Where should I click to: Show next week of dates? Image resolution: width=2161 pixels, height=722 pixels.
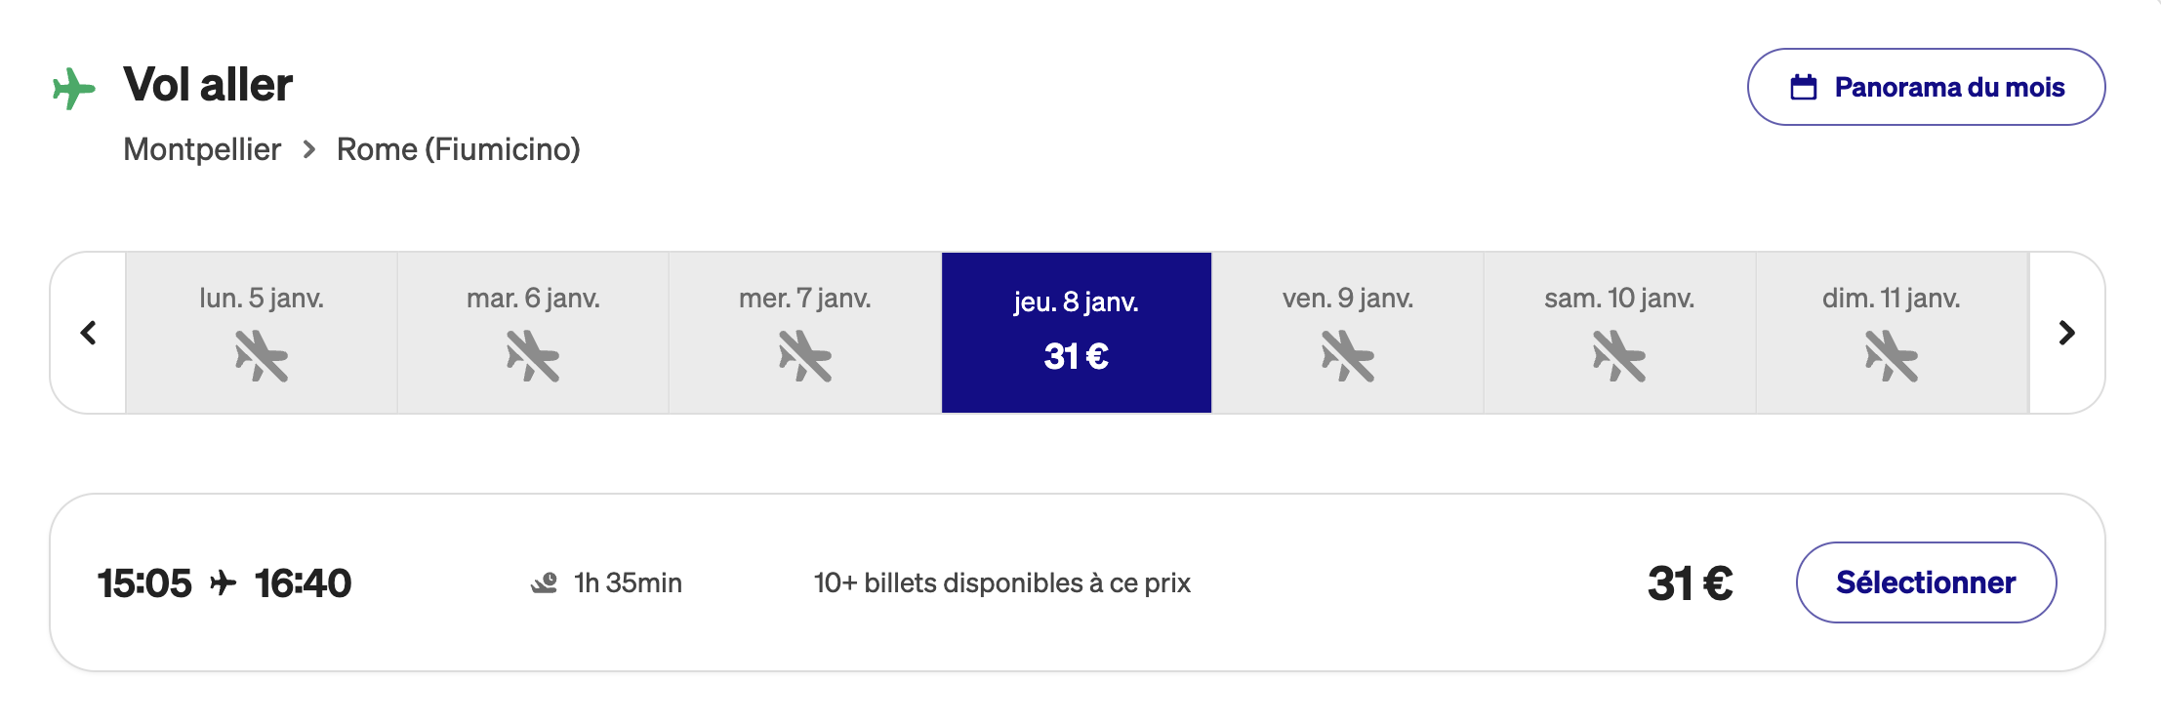pos(2066,333)
